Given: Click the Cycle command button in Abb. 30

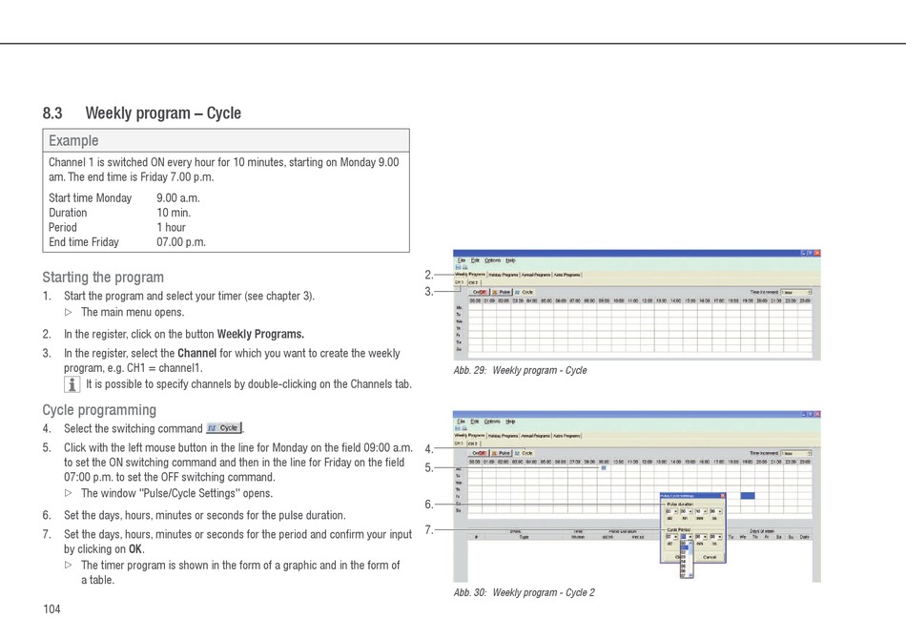Looking at the screenshot, I should coord(525,453).
